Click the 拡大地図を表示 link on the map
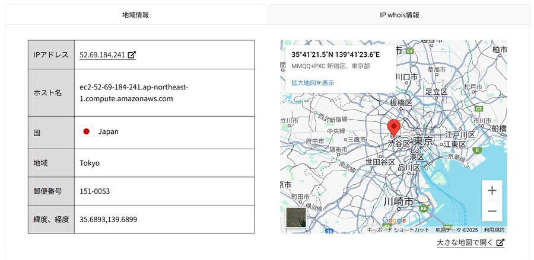The width and height of the screenshot is (534, 260). point(313,82)
